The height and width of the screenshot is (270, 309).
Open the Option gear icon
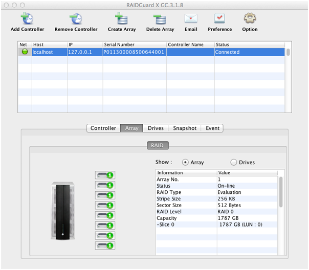click(250, 18)
